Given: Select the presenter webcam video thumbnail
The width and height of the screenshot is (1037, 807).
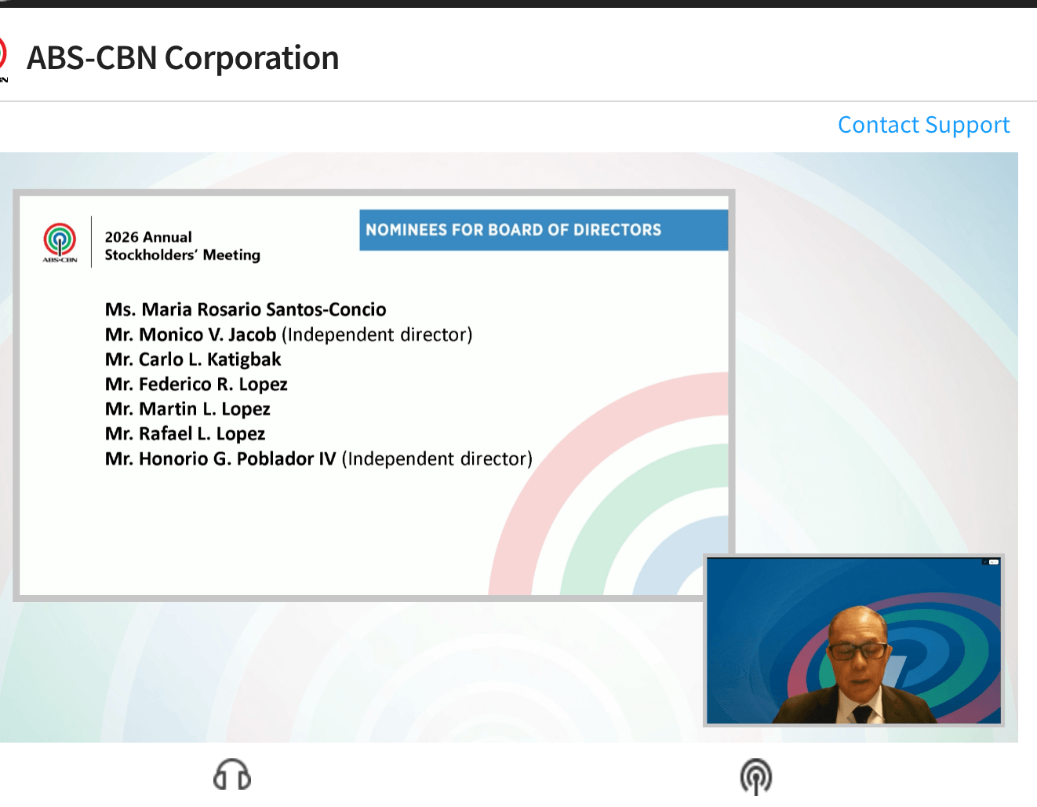Looking at the screenshot, I should click(853, 640).
